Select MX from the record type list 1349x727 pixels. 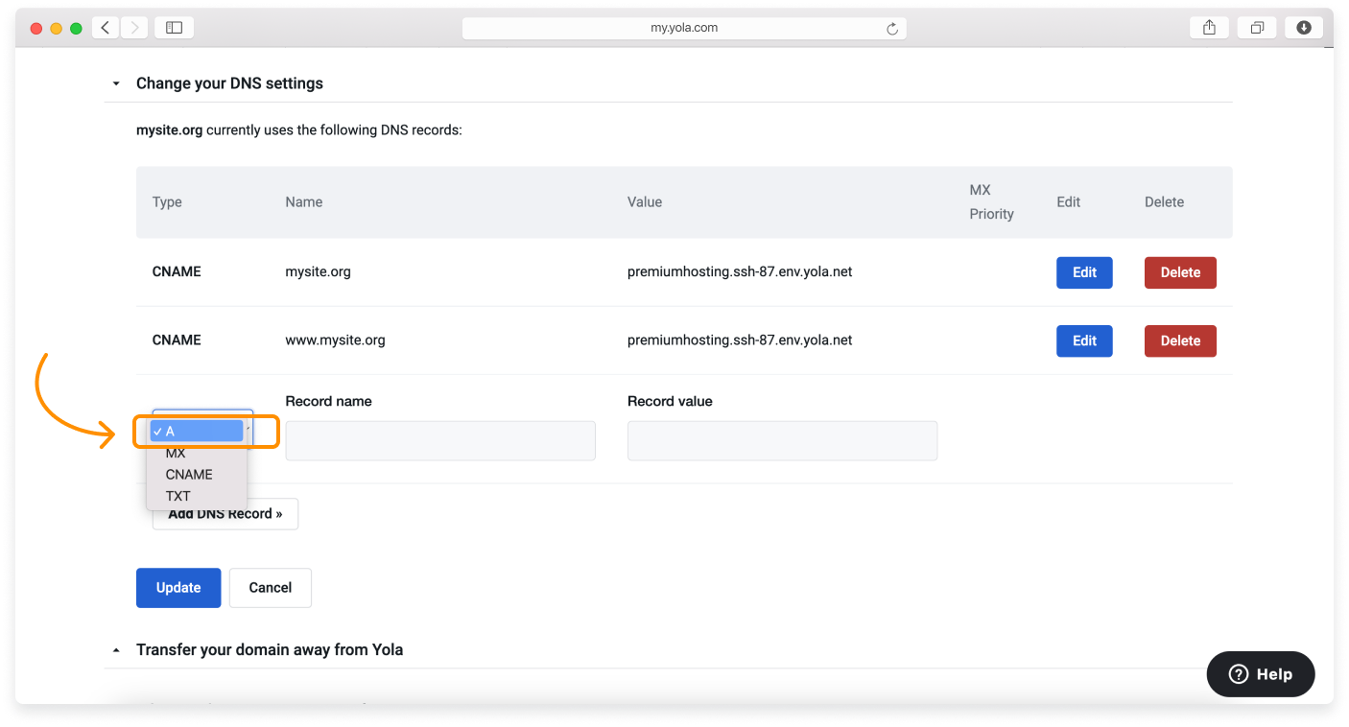point(176,453)
